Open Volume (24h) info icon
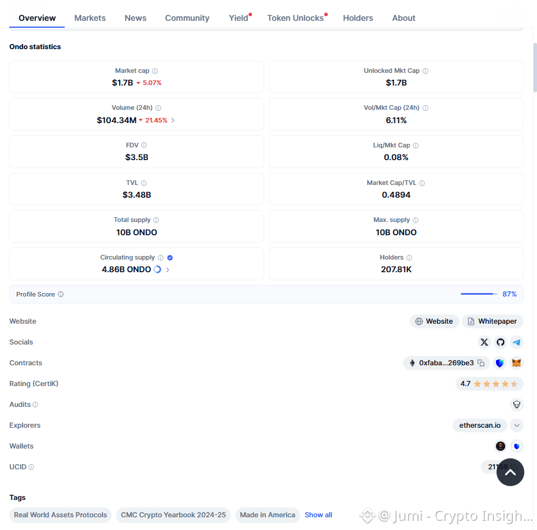This screenshot has height=530, width=537. pos(158,108)
